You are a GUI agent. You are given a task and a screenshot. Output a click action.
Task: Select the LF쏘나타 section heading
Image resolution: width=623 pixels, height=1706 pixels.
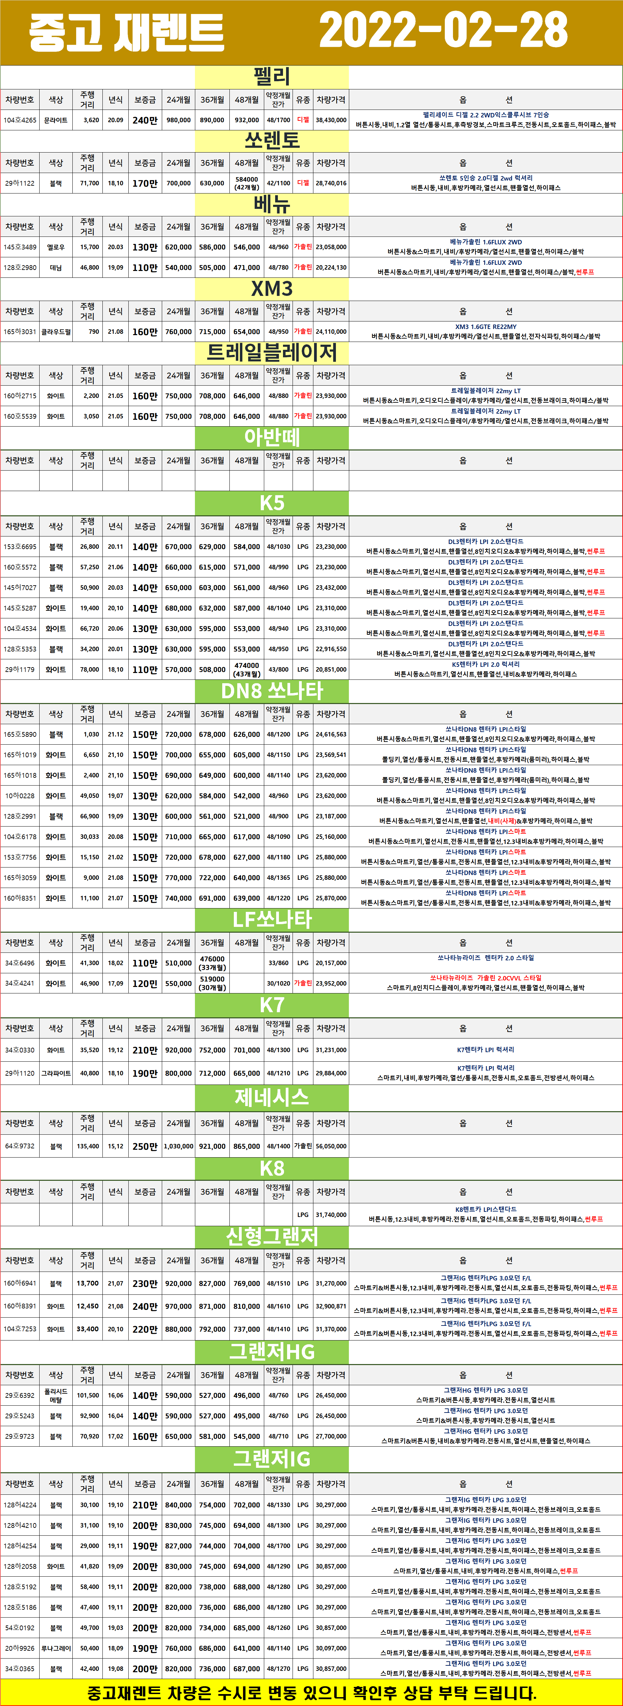(272, 919)
